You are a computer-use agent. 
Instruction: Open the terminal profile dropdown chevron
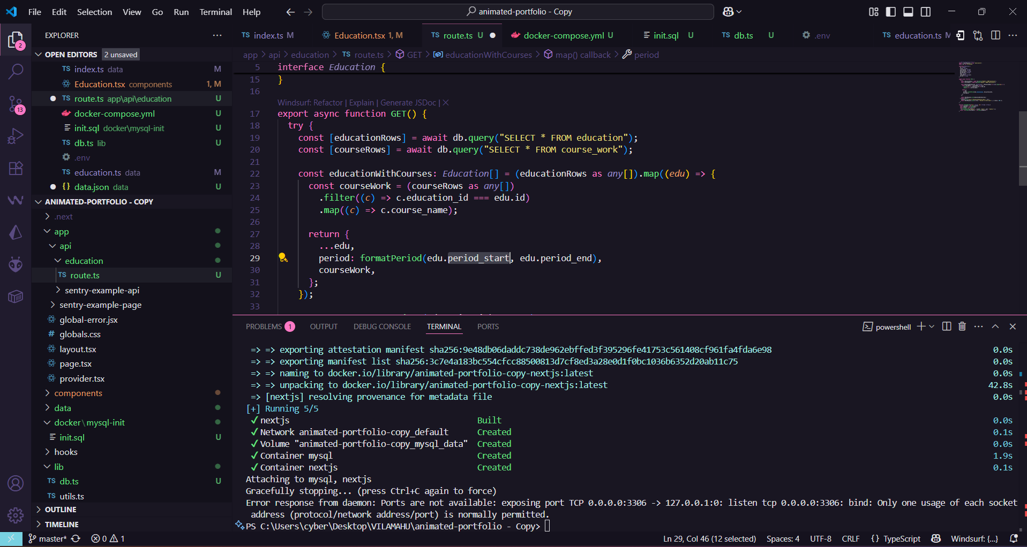click(932, 326)
